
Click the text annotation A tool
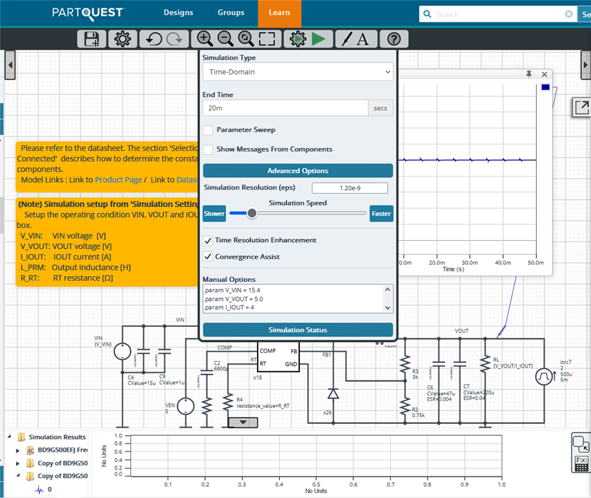[365, 39]
